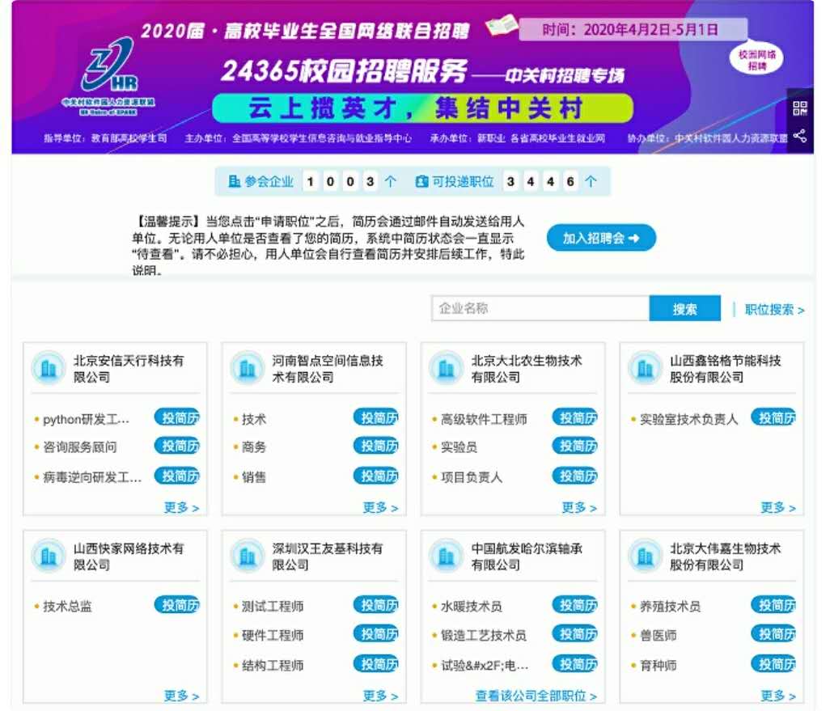The image size is (830, 711).
Task: Open the 职位搜索 link
Action: pyautogui.click(x=774, y=310)
